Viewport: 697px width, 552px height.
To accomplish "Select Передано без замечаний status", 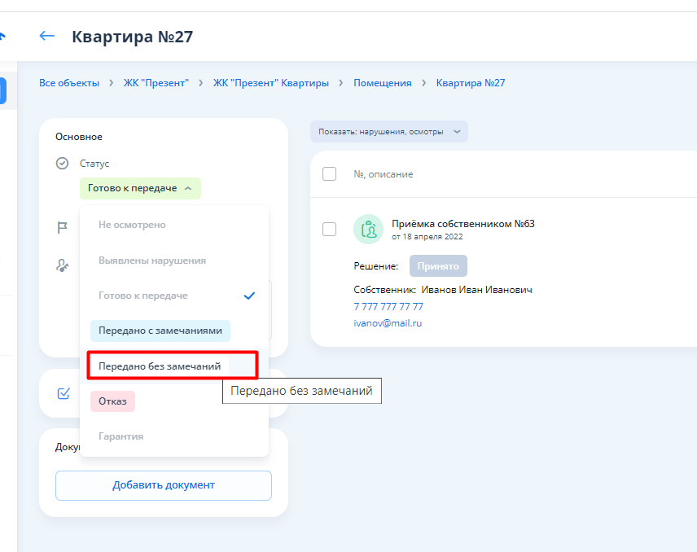I will [x=160, y=366].
